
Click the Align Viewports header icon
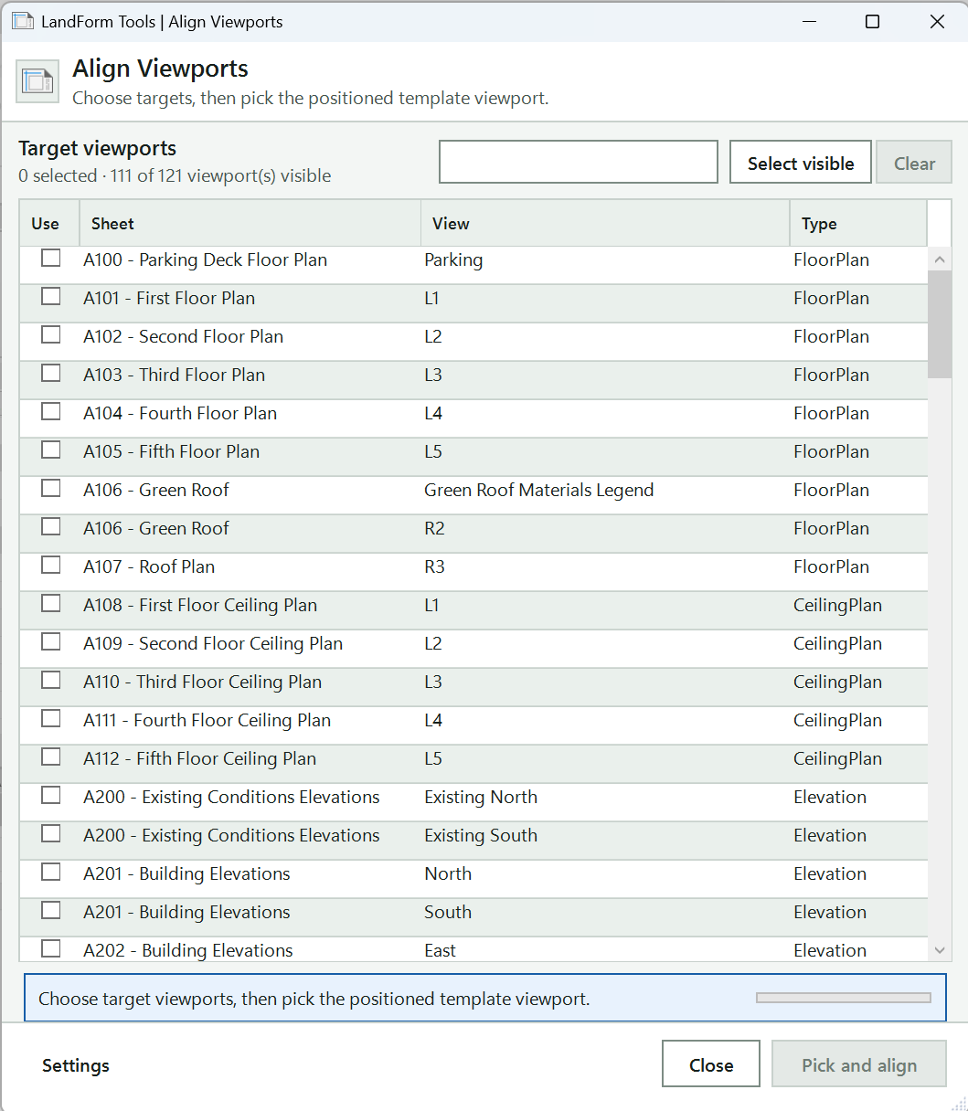(x=37, y=81)
